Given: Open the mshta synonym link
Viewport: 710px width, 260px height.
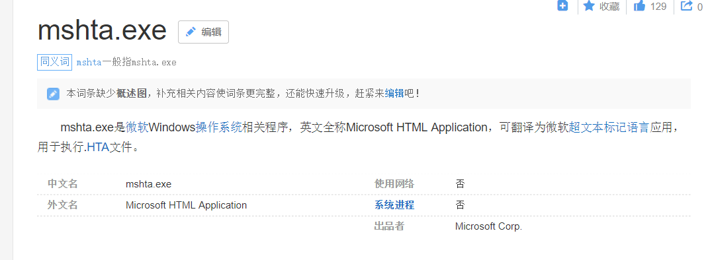Looking at the screenshot, I should coord(89,62).
